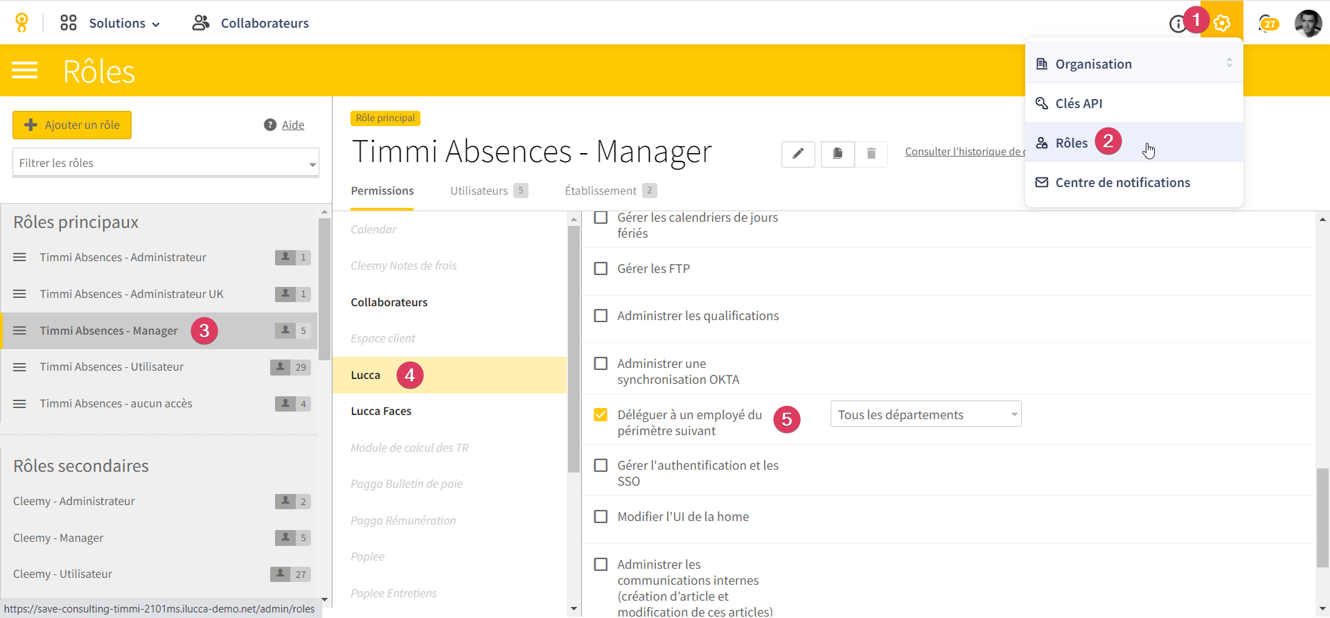Select Lucca in the applications list
The height and width of the screenshot is (618, 1330).
coord(450,375)
